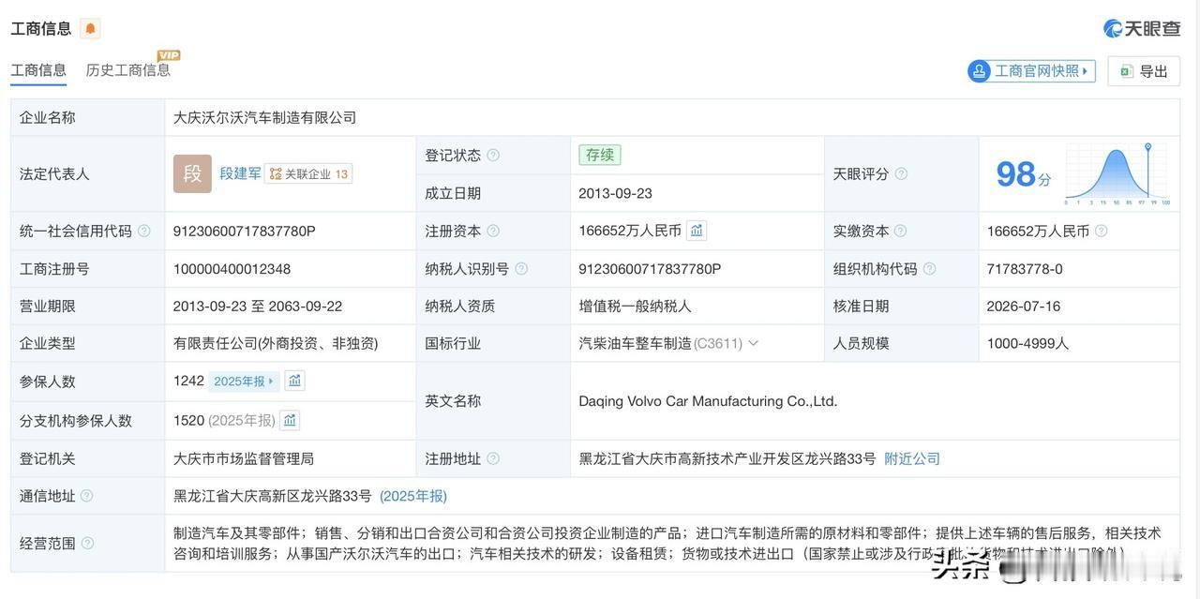This screenshot has width=1200, height=599.
Task: Select 企业类型 value 有限责任公司
Action: (x=276, y=343)
